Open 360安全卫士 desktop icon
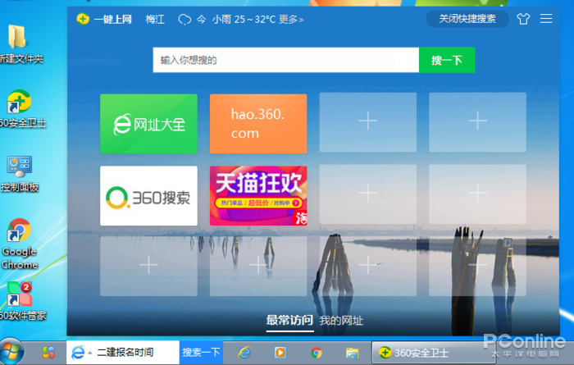 [19, 105]
